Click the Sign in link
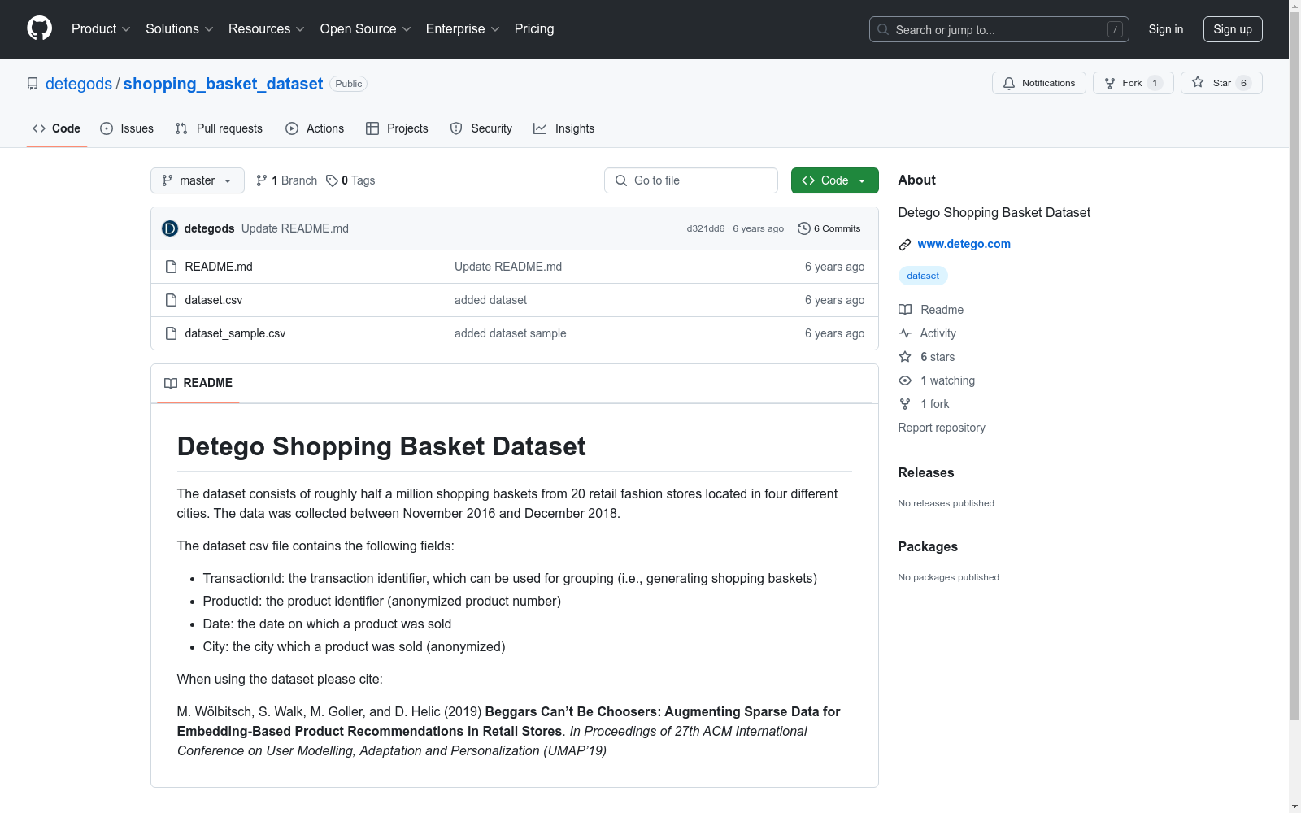This screenshot has height=813, width=1301. 1166,29
